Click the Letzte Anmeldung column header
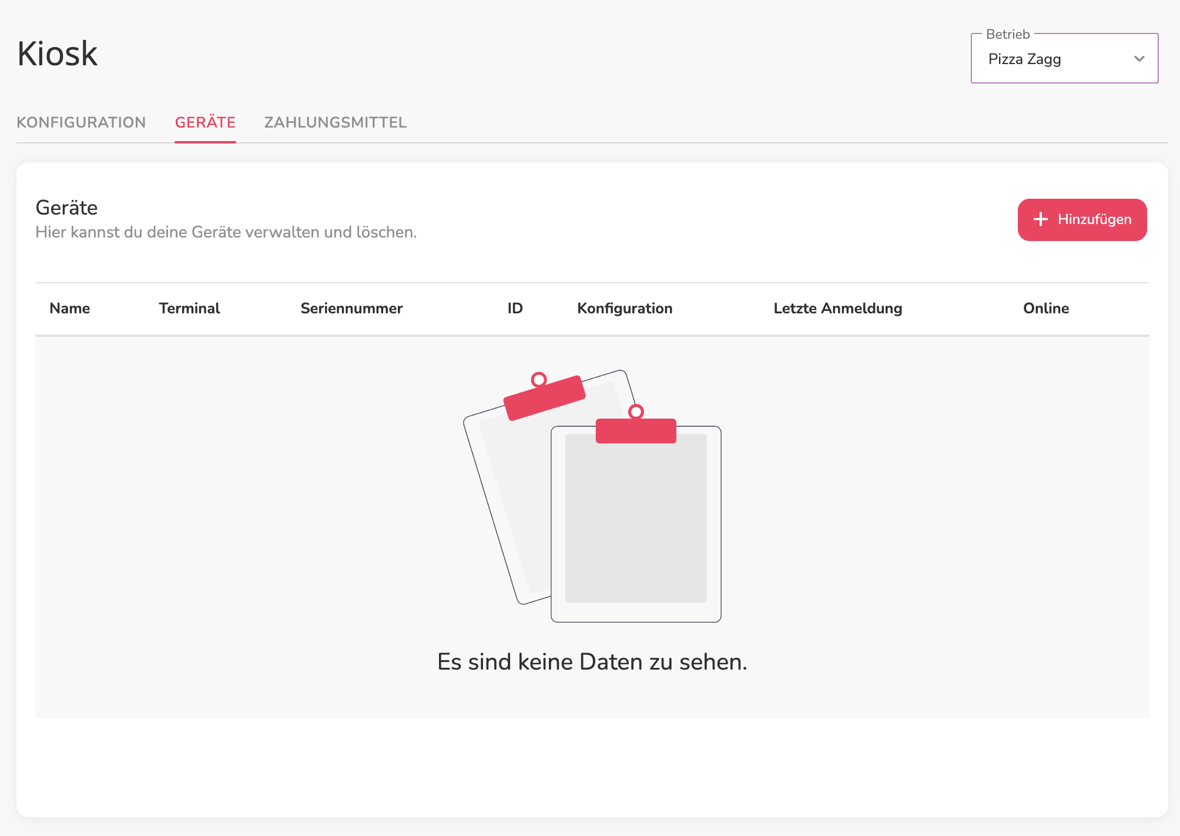This screenshot has width=1180, height=836. click(x=838, y=308)
